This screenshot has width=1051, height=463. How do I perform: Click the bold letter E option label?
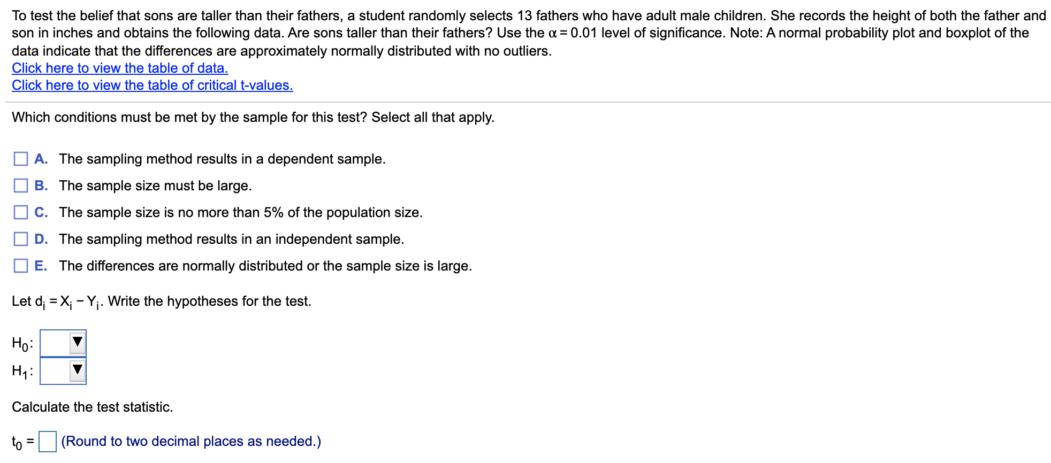click(41, 266)
